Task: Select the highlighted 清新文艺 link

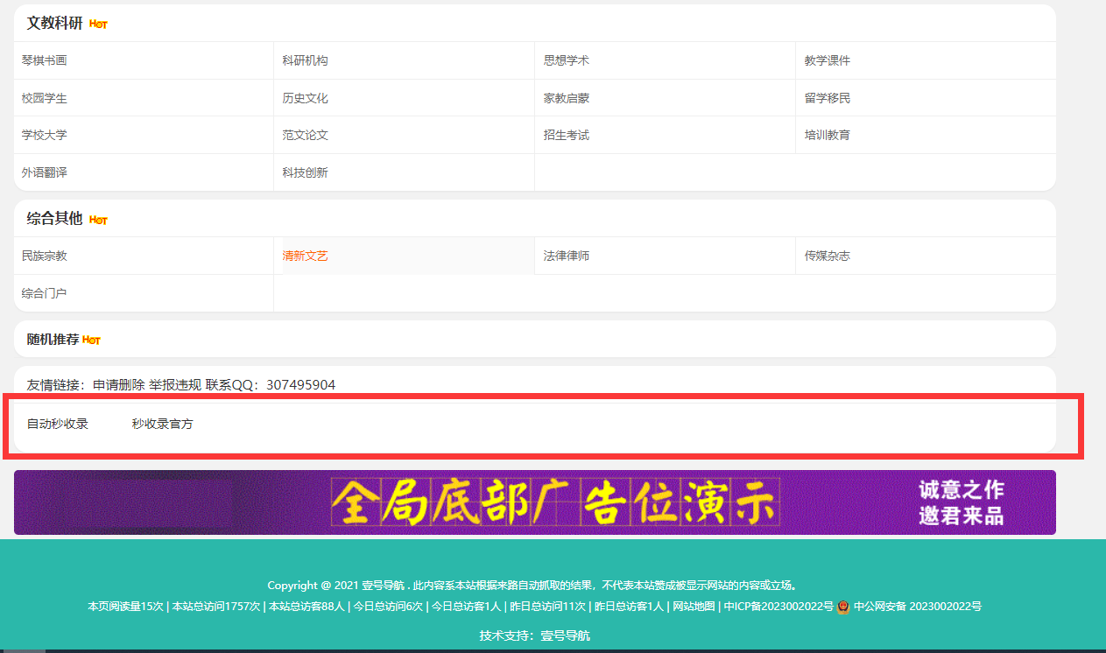Action: tap(305, 256)
